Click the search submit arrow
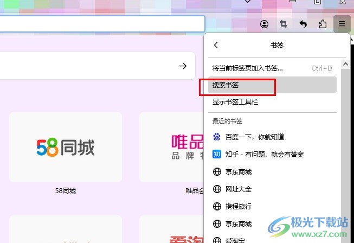This screenshot has height=243, width=354. 183,66
